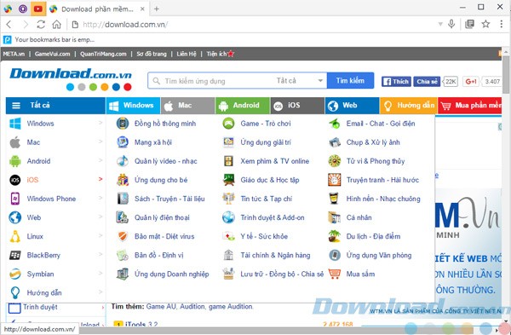The image size is (511, 335).
Task: Click the Facebook Chia sẻ button
Action: click(427, 81)
